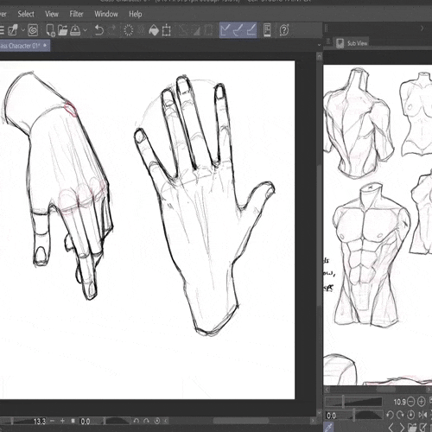Reset Sub View rotation icon
This screenshot has height=432, width=432.
(x=411, y=415)
